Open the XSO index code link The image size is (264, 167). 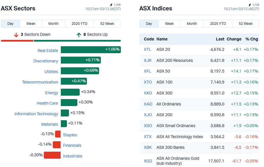click(x=148, y=126)
